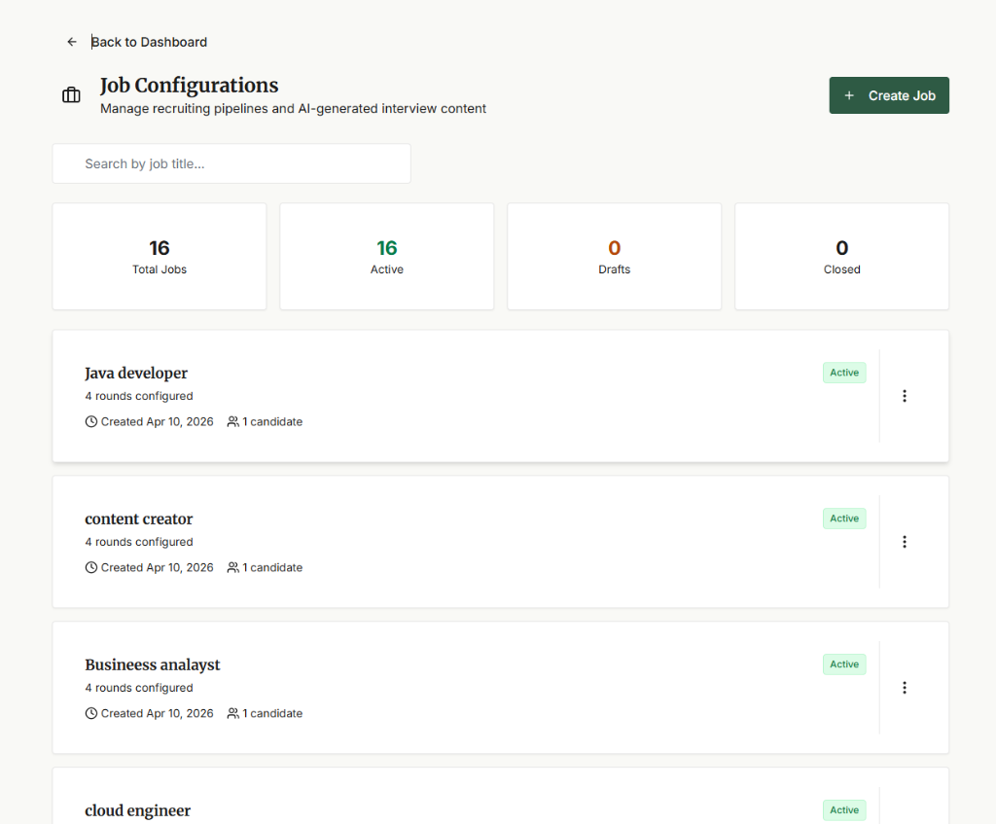This screenshot has width=996, height=824.
Task: Open Back to Dashboard link
Action: click(x=149, y=42)
